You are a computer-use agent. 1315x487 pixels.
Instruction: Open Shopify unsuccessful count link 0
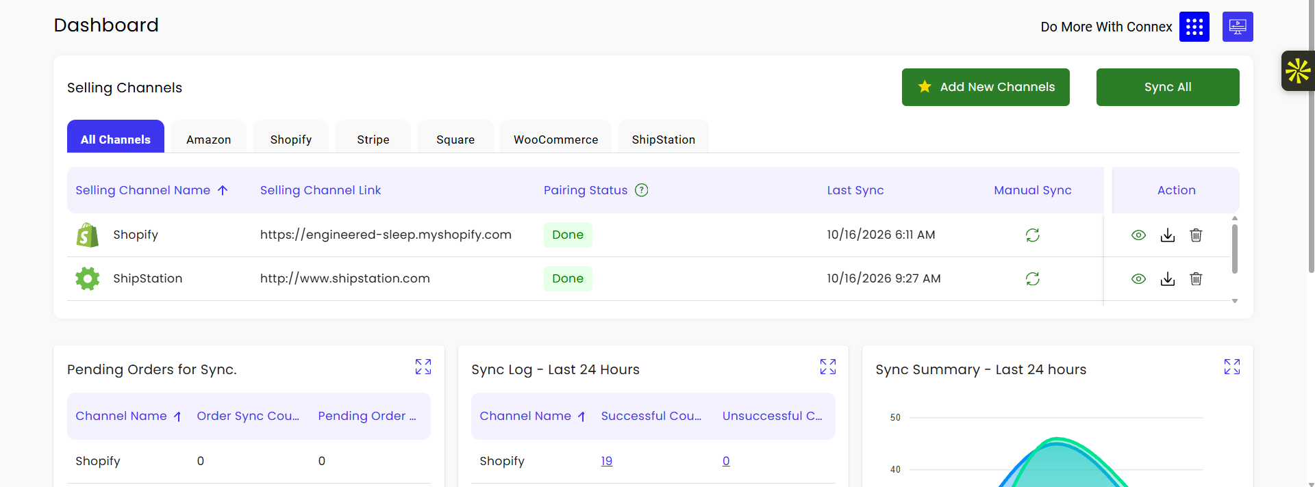726,461
